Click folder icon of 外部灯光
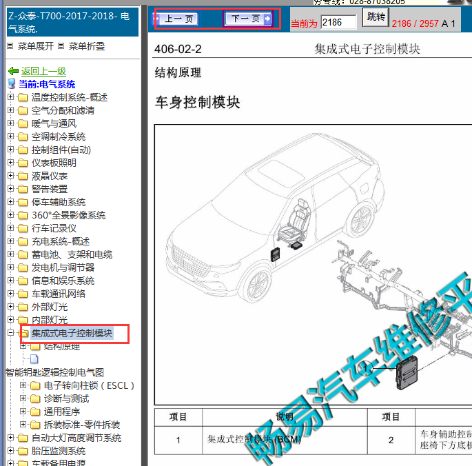The image size is (472, 466). click(x=23, y=307)
